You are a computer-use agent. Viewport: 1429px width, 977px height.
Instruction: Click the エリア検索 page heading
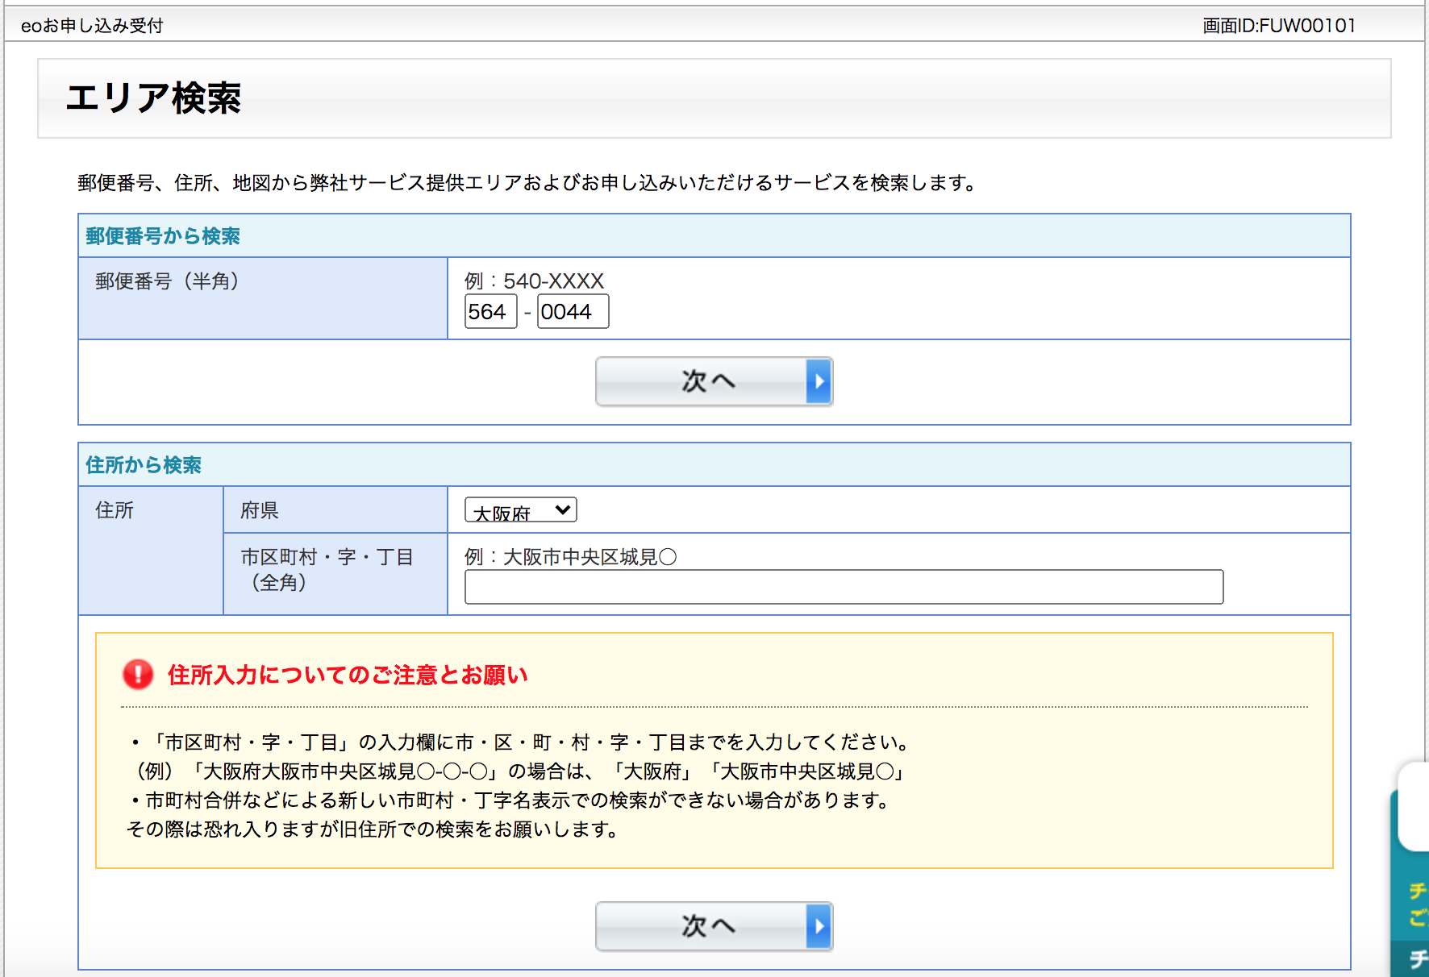click(153, 98)
